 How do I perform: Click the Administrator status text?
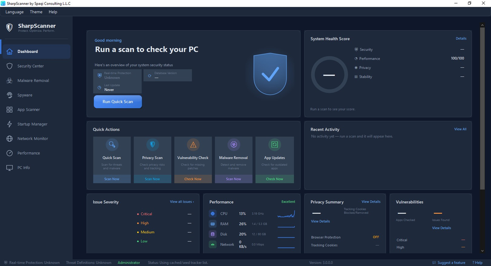tap(129, 263)
